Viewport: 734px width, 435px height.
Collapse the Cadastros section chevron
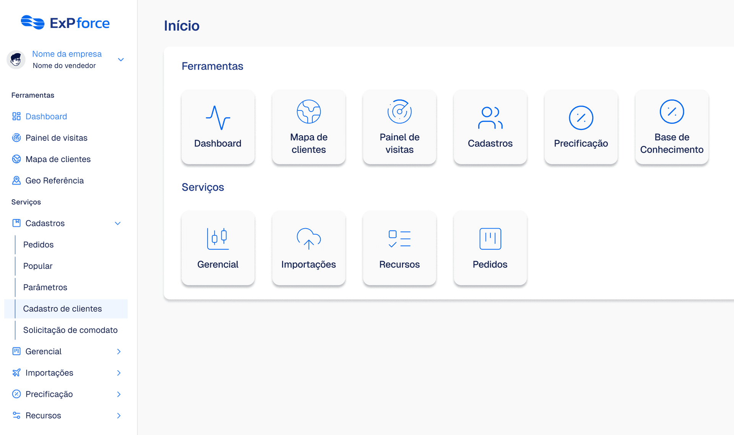point(118,223)
